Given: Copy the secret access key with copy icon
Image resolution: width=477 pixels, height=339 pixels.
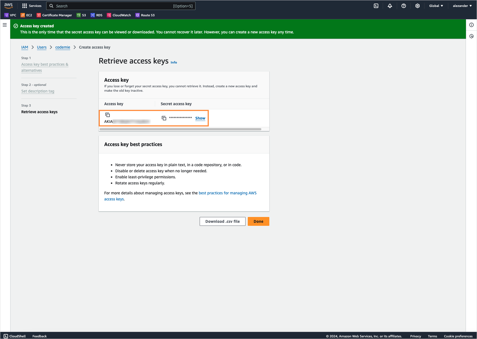Looking at the screenshot, I should (x=164, y=118).
